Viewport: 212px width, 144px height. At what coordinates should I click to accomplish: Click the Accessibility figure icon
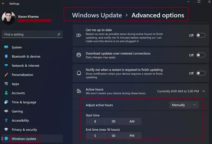pos(6,120)
